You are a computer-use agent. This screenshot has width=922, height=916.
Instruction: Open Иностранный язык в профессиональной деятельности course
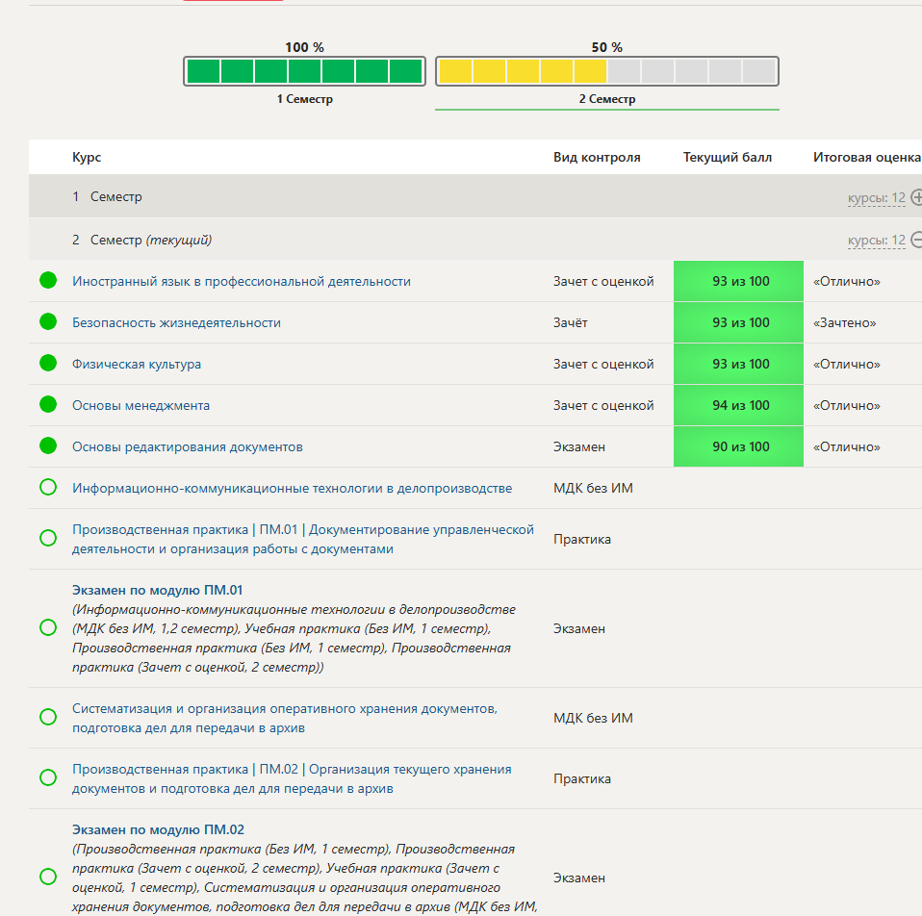click(242, 281)
